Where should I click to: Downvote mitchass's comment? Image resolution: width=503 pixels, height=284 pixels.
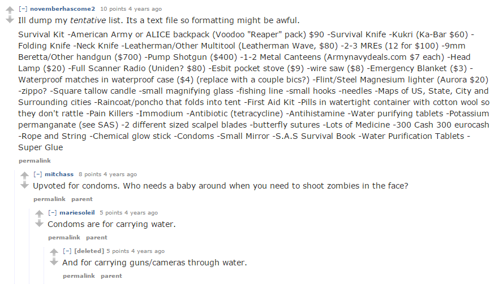(25, 185)
